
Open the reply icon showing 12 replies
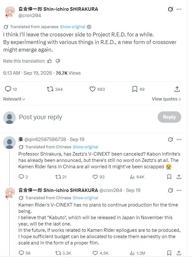pyautogui.click(x=11, y=89)
